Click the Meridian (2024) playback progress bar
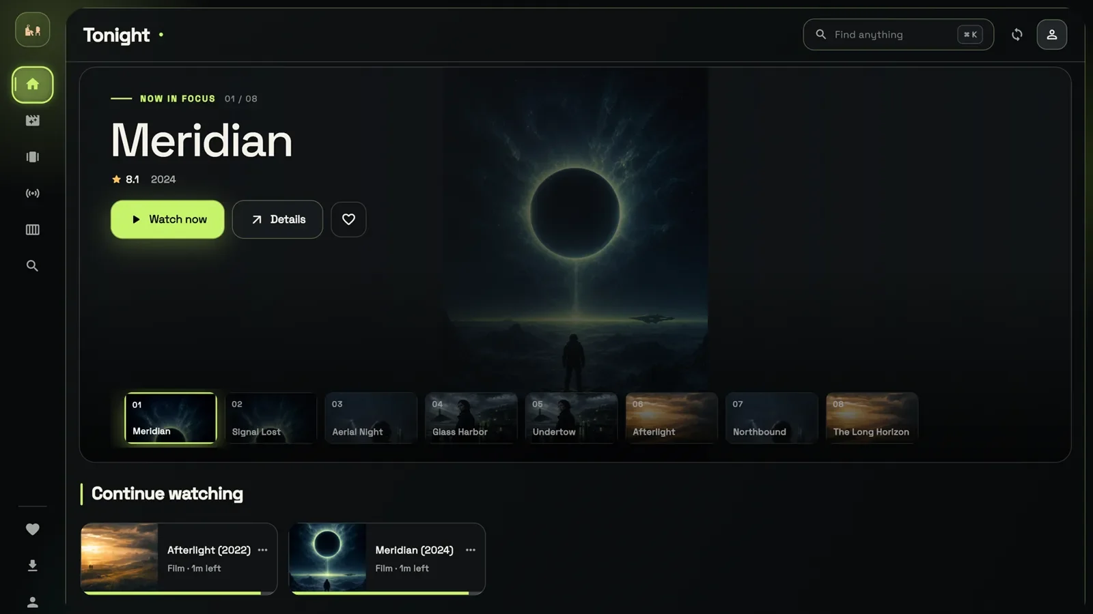 [x=387, y=593]
